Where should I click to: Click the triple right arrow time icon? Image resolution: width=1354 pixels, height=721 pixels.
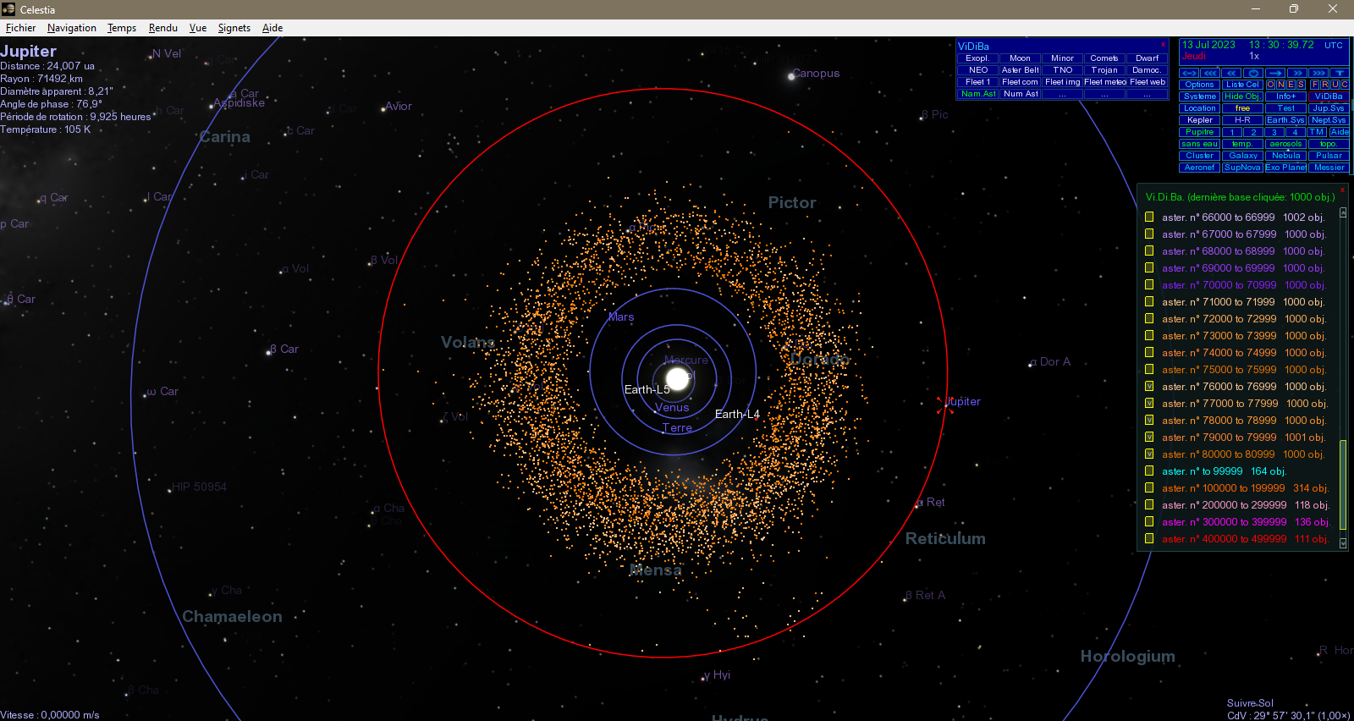pyautogui.click(x=1318, y=74)
